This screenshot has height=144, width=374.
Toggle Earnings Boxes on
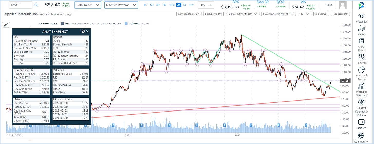(189, 14)
